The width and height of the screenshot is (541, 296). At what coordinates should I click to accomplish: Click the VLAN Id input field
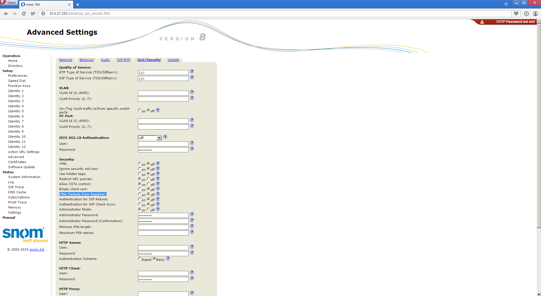coord(163,93)
